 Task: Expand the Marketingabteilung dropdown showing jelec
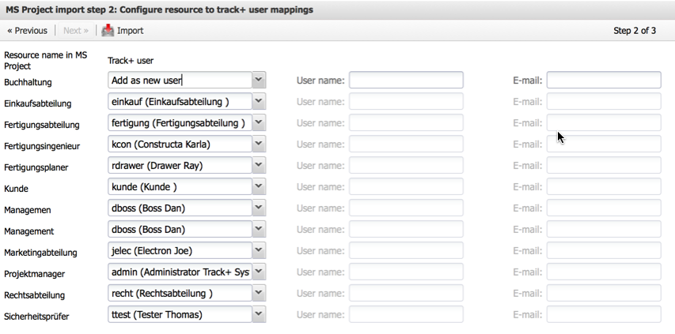[259, 250]
